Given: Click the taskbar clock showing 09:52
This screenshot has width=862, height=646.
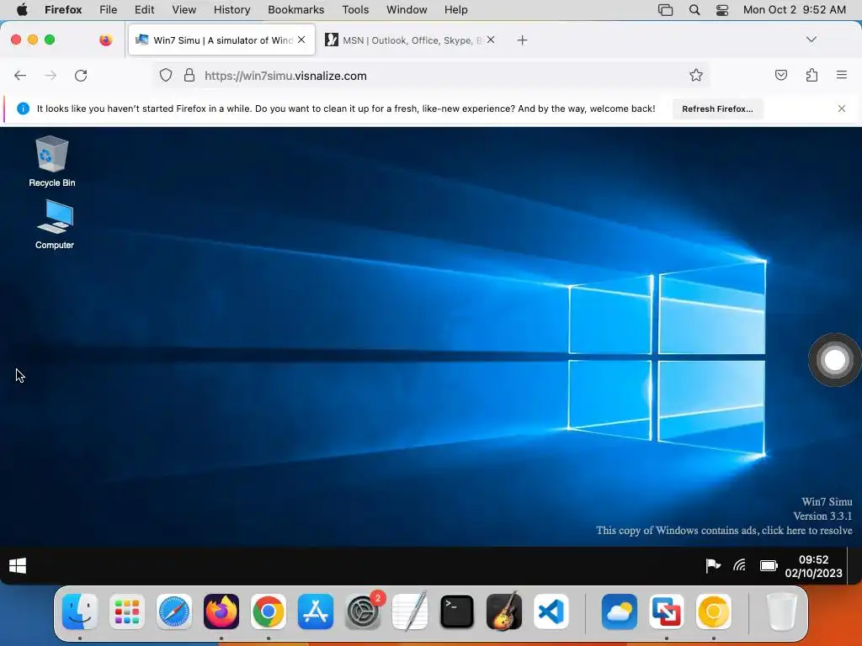Looking at the screenshot, I should click(813, 566).
